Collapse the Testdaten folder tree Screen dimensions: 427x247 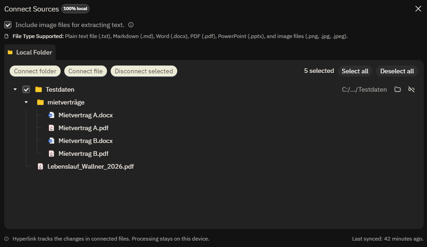coord(15,89)
